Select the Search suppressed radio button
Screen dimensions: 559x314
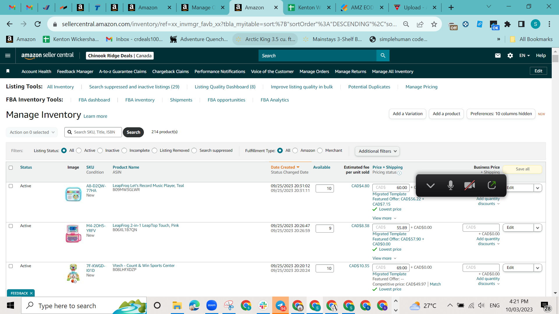194,150
